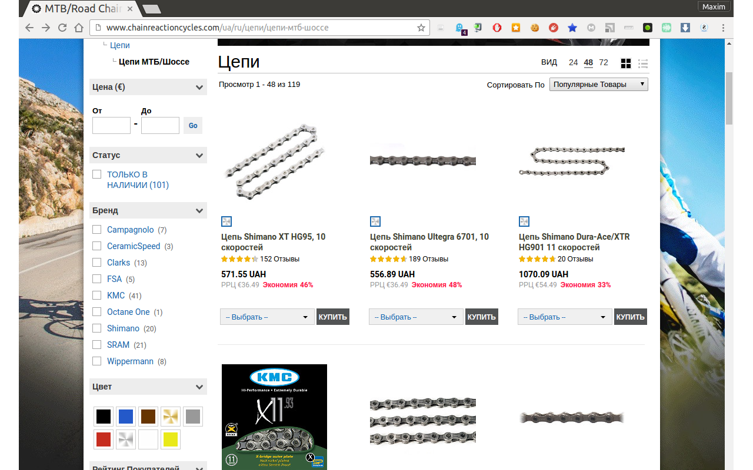Tick the SRAM brand checkbox

click(x=97, y=345)
